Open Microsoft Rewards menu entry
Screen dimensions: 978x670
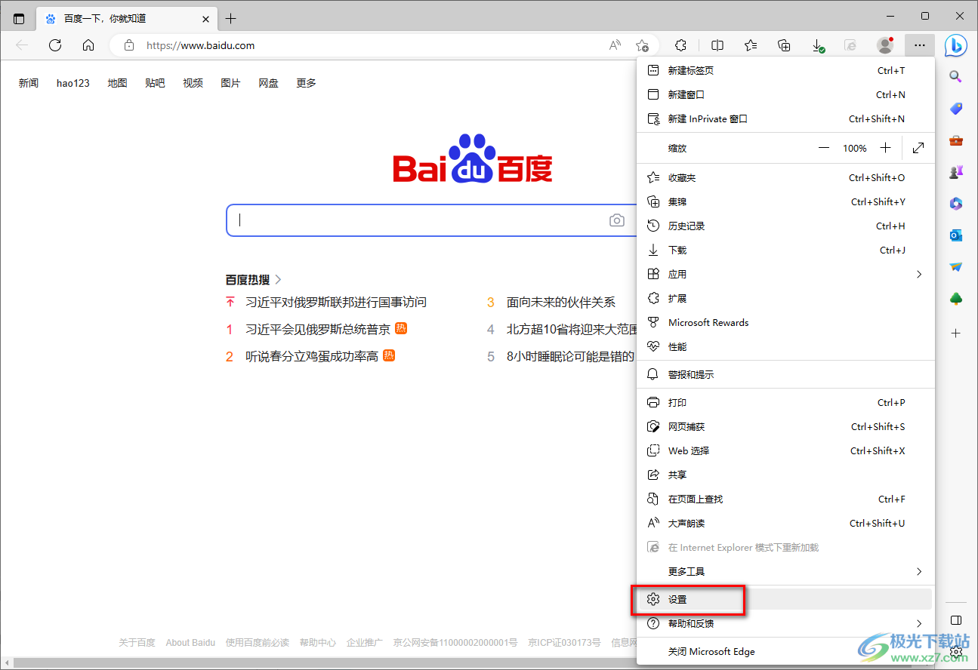tap(785, 322)
